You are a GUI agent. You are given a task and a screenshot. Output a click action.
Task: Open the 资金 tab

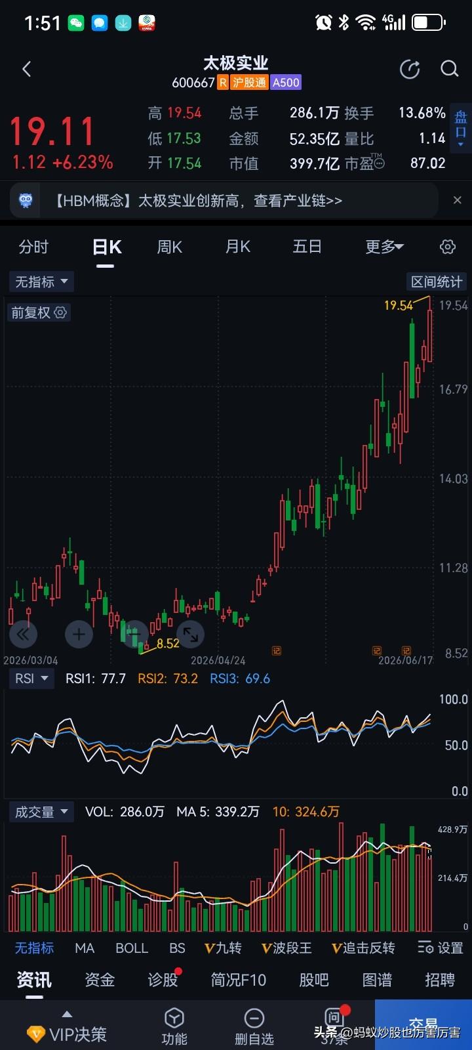(x=100, y=980)
